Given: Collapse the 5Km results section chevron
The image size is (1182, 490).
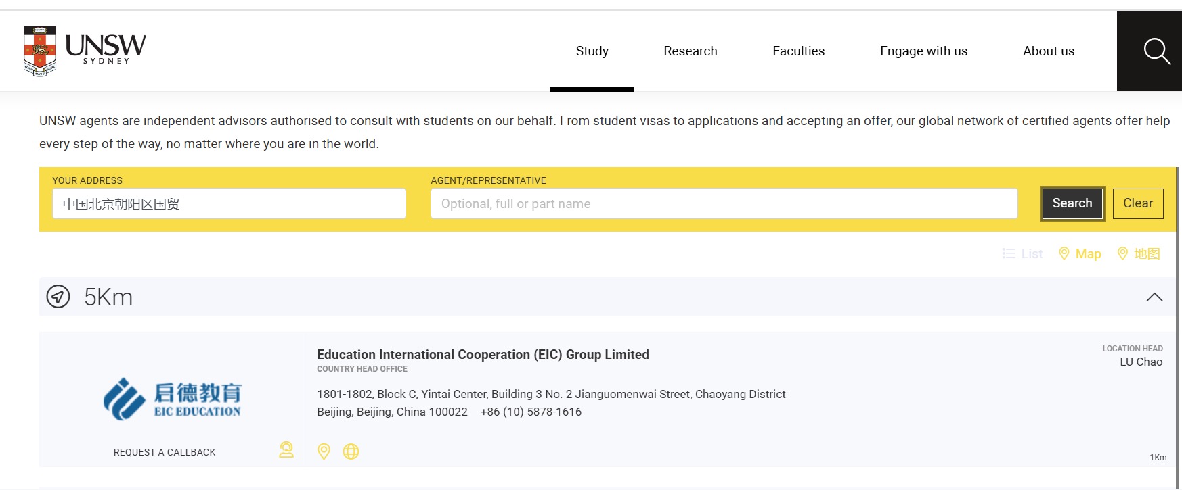Looking at the screenshot, I should point(1154,297).
